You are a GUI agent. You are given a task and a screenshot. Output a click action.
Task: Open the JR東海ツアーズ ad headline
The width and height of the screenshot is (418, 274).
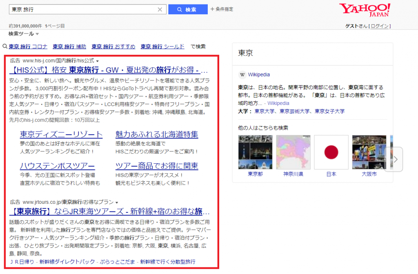109,211
